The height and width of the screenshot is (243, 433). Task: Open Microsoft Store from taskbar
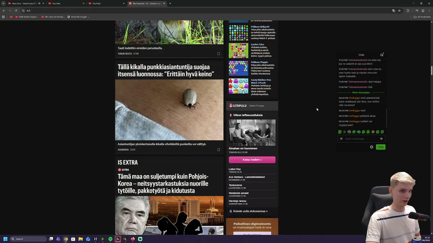[x=73, y=239]
